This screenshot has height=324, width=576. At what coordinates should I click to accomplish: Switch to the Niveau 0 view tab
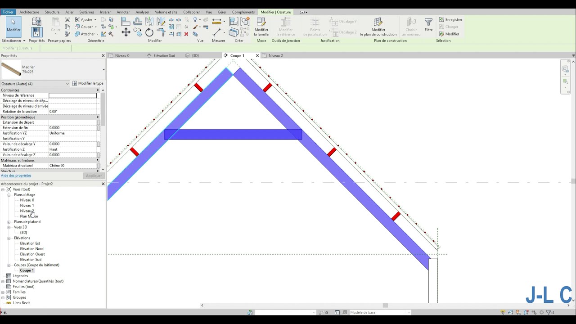tap(122, 56)
